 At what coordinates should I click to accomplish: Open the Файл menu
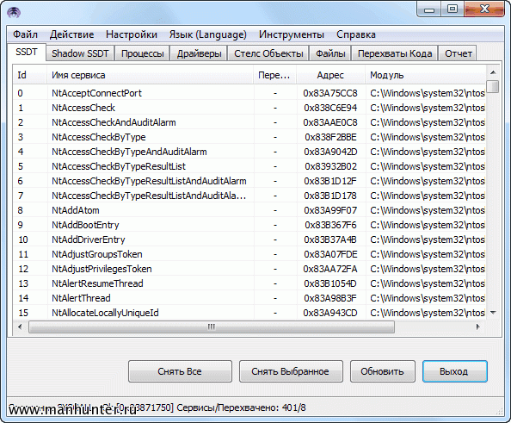[x=25, y=34]
